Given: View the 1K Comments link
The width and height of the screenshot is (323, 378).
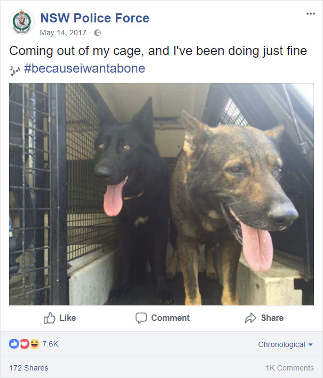Looking at the screenshot, I should pos(290,368).
